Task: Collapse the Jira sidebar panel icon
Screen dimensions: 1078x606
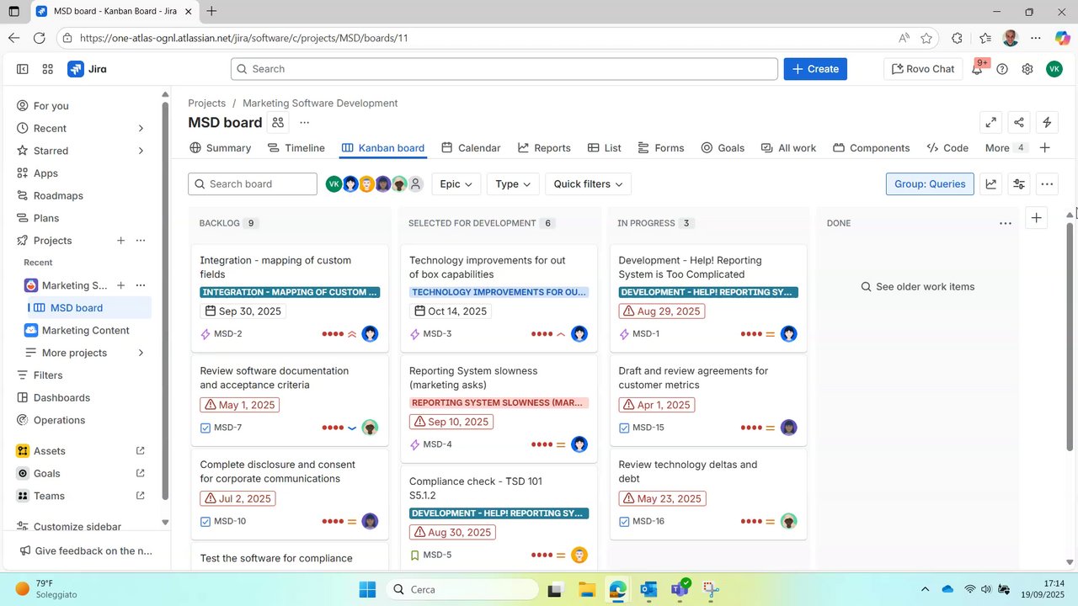Action: click(x=23, y=69)
